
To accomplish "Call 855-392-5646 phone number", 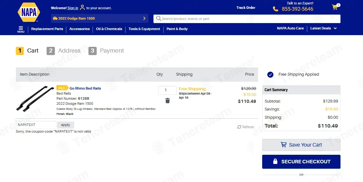I will pyautogui.click(x=297, y=9).
